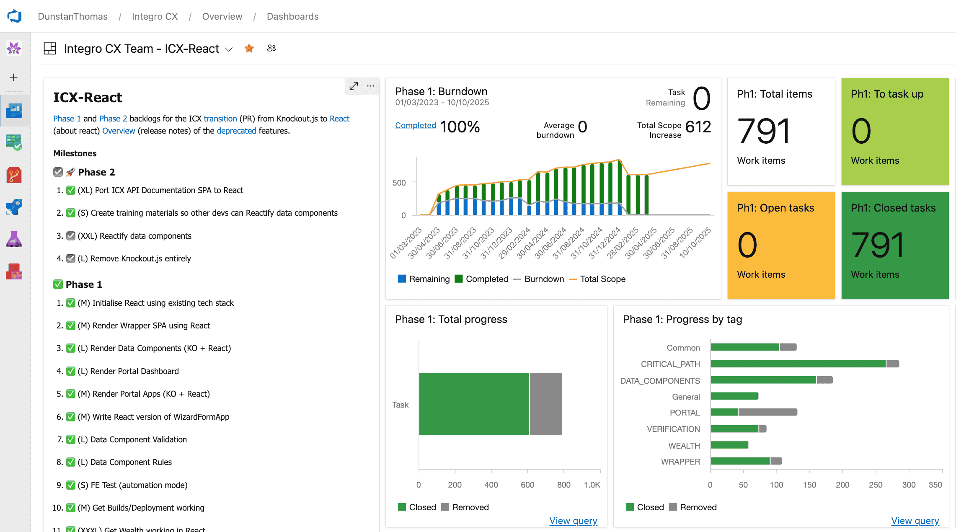Open the Test Plans flask icon

click(x=14, y=239)
